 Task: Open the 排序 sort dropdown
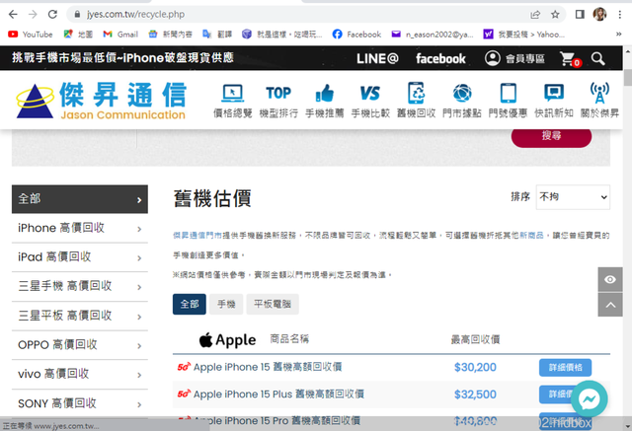(574, 196)
